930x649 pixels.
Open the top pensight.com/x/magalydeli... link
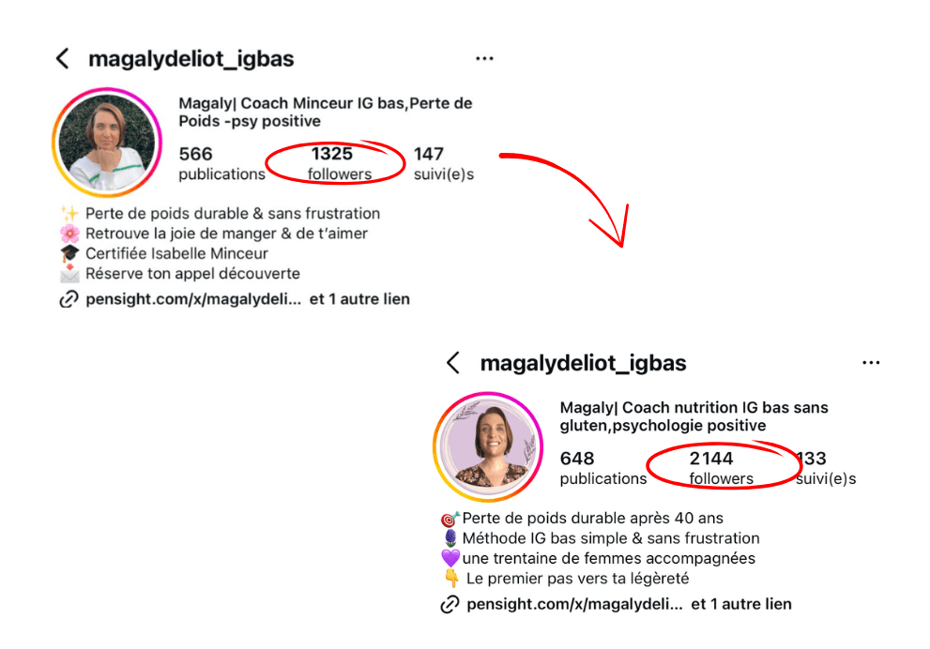pos(193,299)
